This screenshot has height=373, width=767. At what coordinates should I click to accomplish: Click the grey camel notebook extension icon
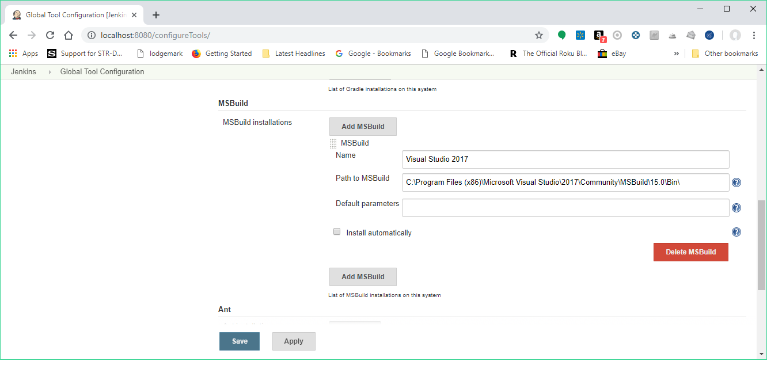[654, 35]
